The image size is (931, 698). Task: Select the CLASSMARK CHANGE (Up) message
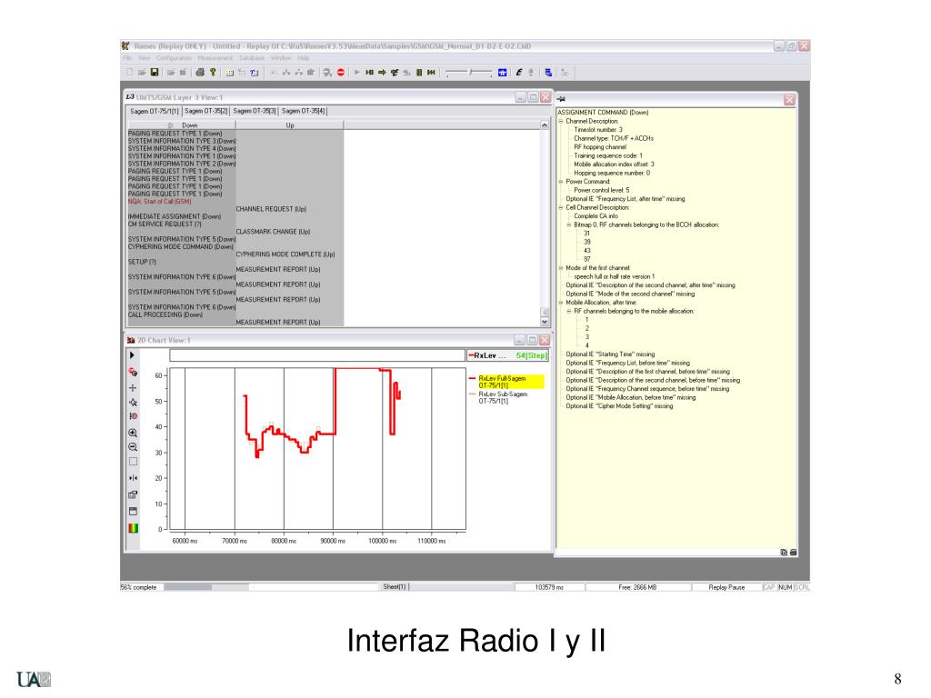pos(273,232)
